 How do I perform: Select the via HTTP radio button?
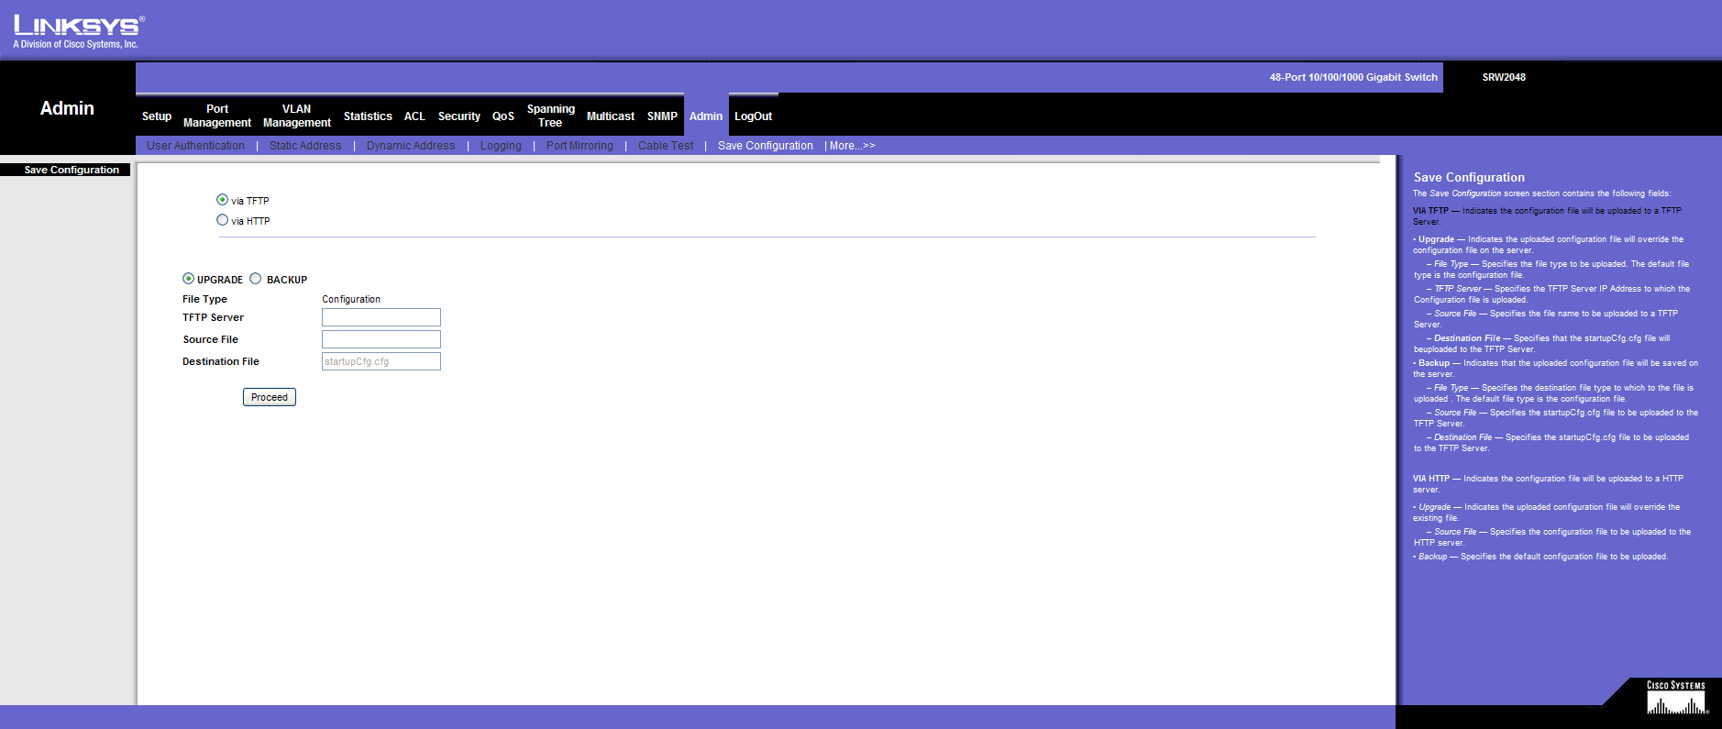click(222, 220)
